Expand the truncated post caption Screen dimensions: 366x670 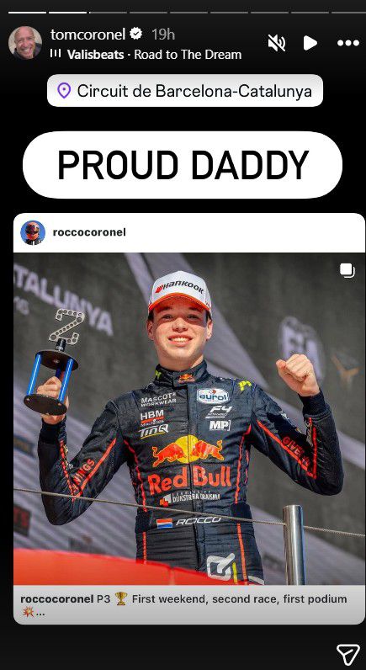click(40, 613)
